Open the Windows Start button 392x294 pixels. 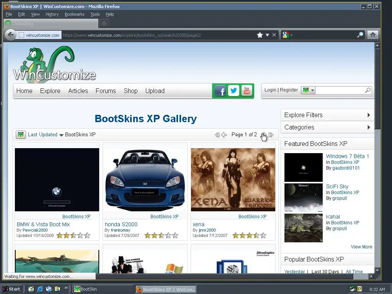tap(11, 289)
